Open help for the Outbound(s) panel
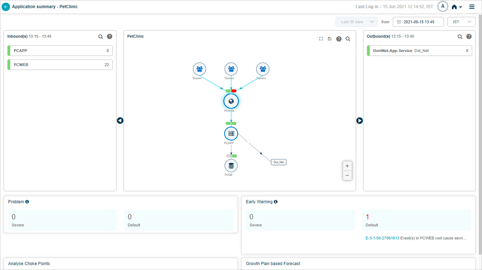Viewport: 482px width, 270px height. pos(469,37)
